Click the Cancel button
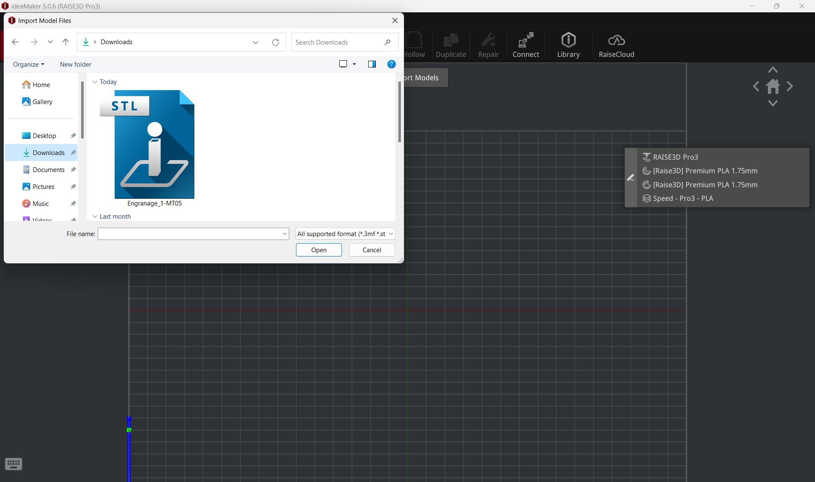 tap(372, 250)
